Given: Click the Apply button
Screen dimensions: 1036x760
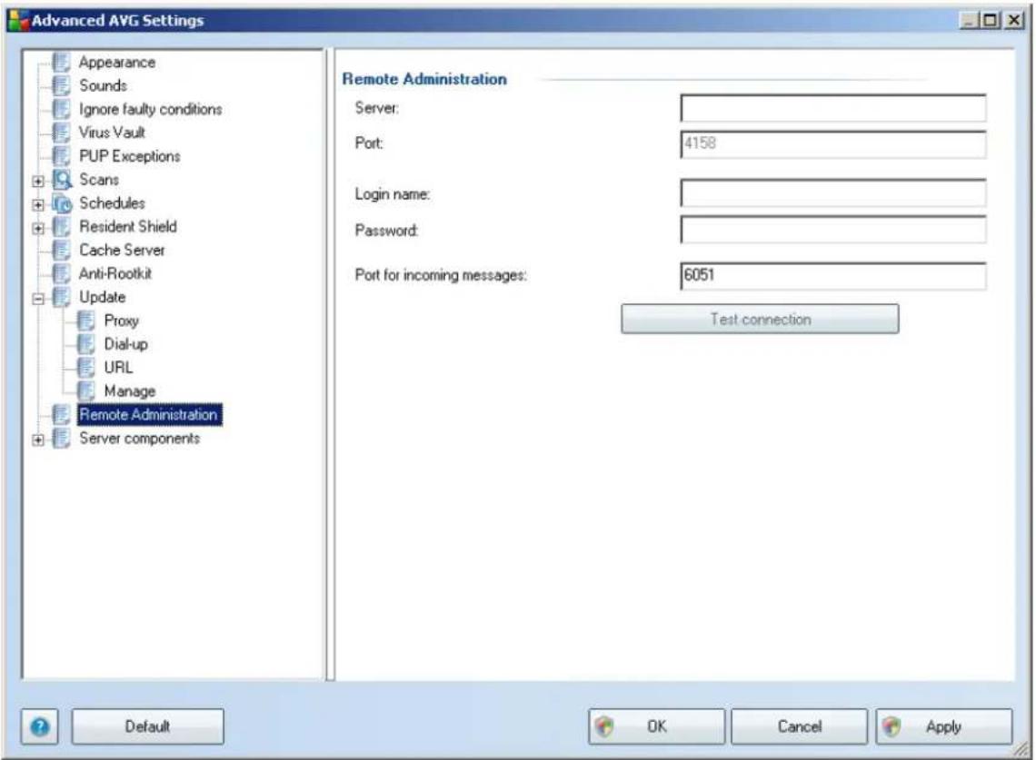Looking at the screenshot, I should [x=944, y=727].
